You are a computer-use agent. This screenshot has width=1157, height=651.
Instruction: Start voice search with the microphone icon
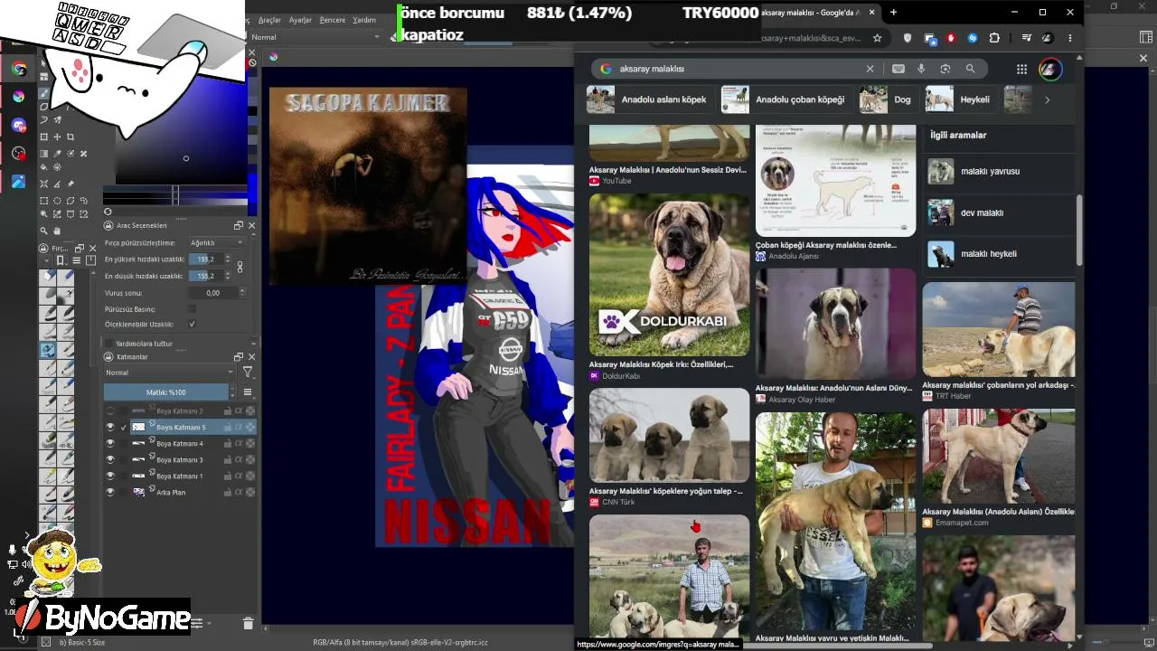[921, 69]
